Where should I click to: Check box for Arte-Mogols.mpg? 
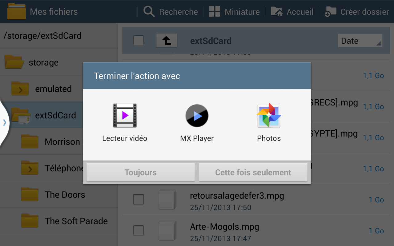click(139, 231)
